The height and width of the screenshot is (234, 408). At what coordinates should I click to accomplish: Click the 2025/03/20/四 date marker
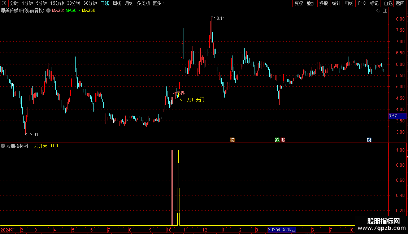click(282, 230)
